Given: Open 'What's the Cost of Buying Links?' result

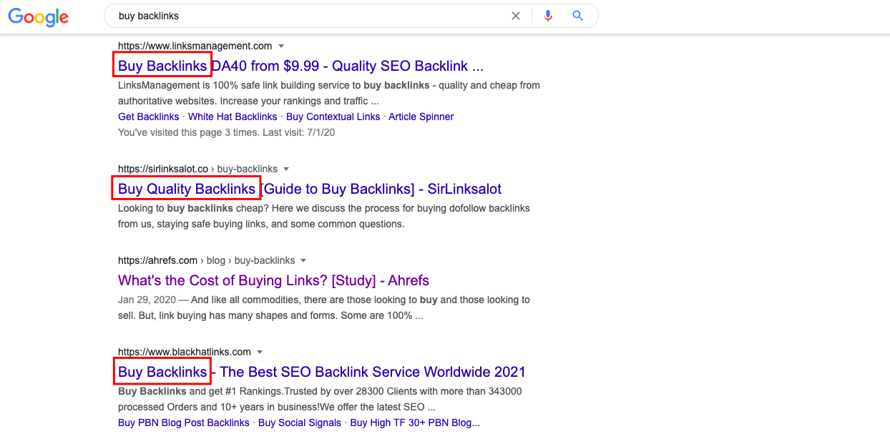Looking at the screenshot, I should pos(273,281).
